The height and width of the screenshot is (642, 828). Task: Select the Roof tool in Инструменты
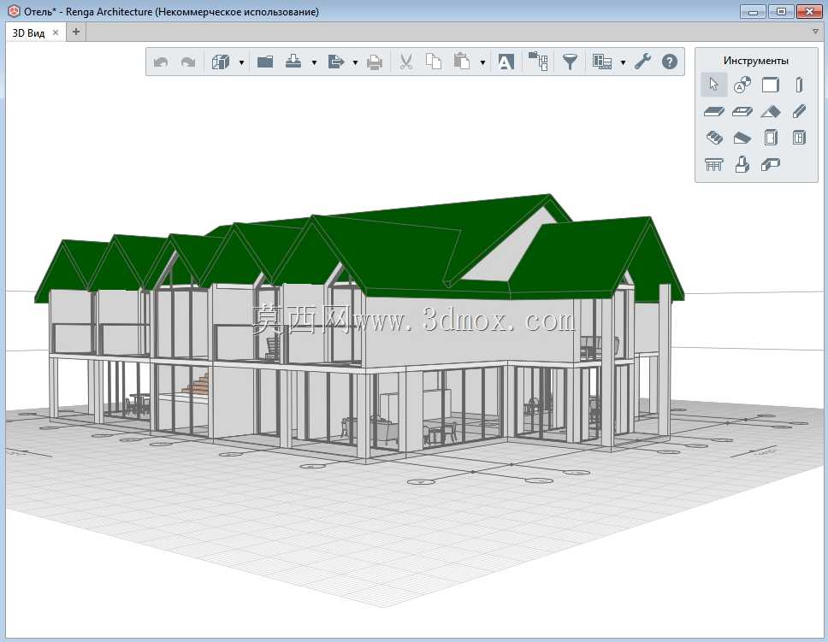click(x=771, y=111)
